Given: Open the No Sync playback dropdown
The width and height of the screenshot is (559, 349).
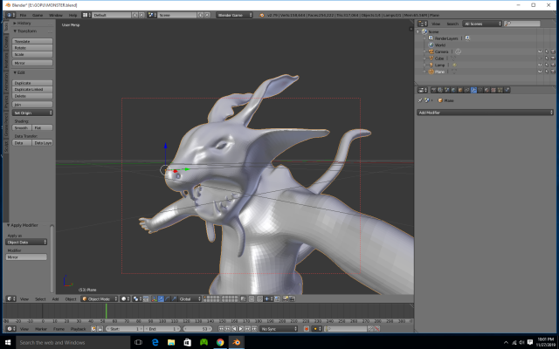Looking at the screenshot, I should [279, 329].
